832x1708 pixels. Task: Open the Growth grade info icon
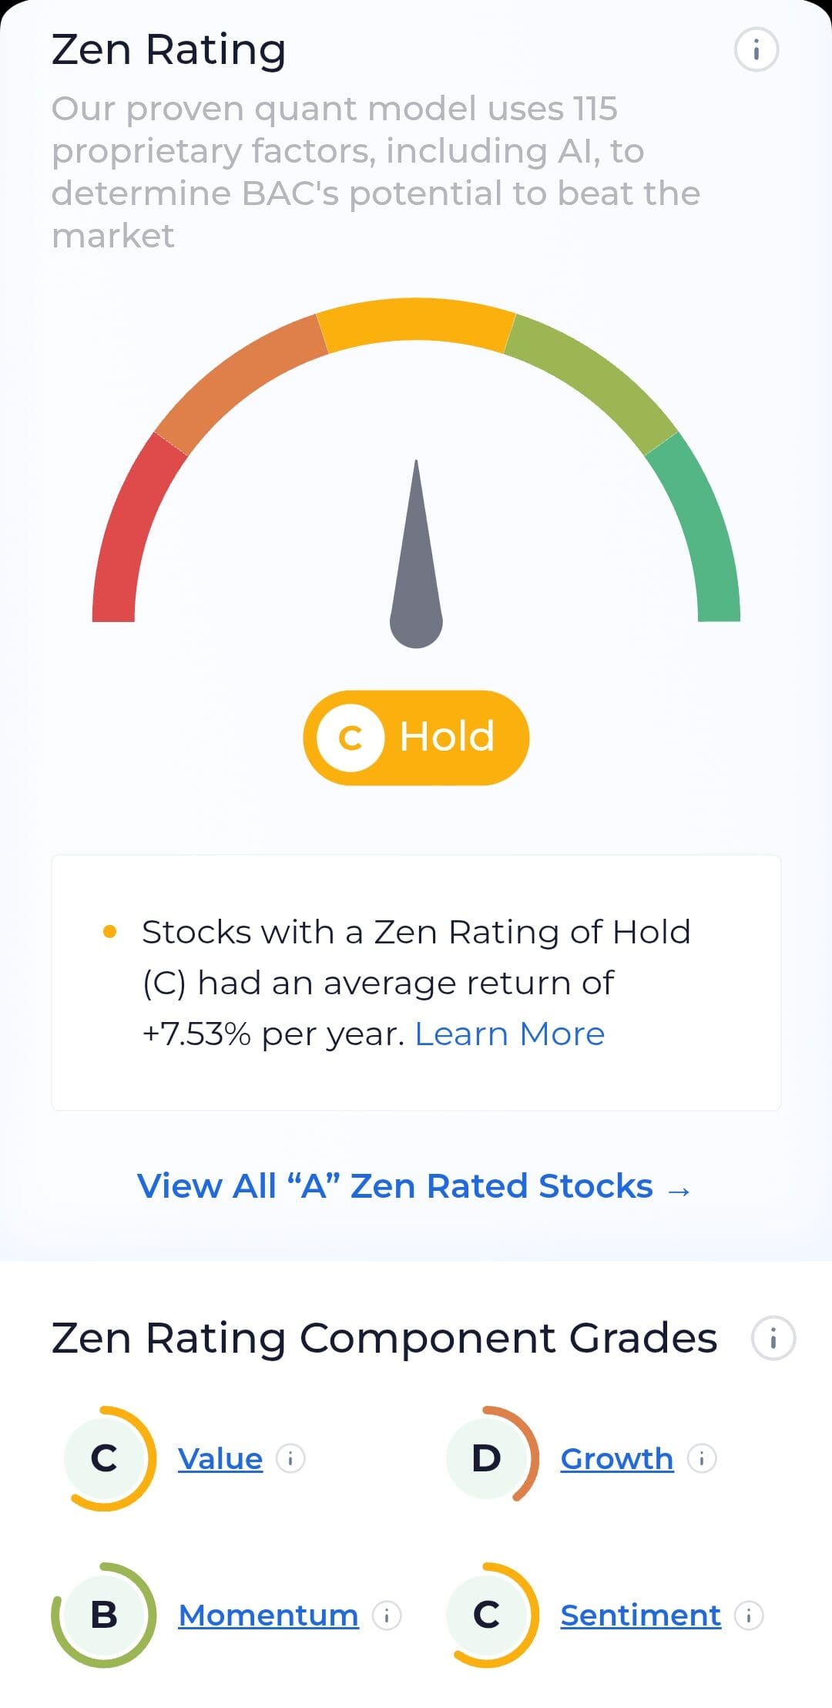click(703, 1460)
